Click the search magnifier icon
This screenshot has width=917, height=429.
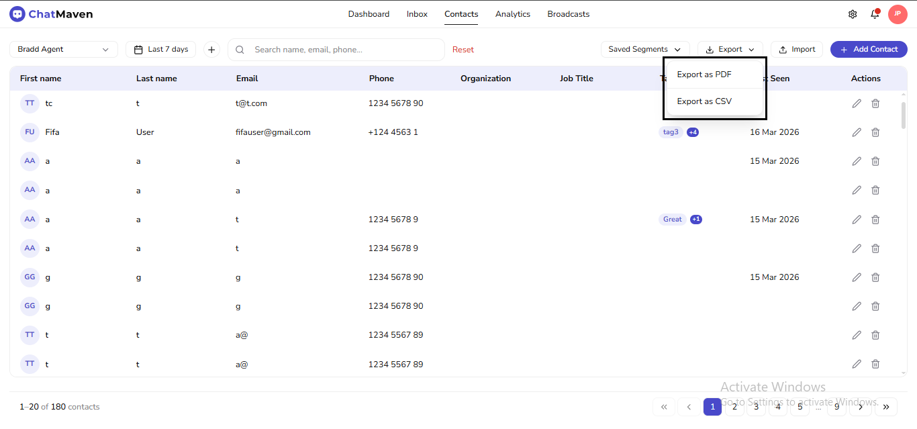pos(240,49)
